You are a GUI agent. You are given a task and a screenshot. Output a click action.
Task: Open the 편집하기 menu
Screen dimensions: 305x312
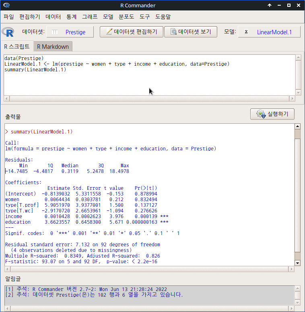[30, 17]
